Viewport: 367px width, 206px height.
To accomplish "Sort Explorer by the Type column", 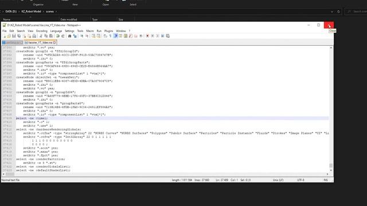I will [95, 19].
